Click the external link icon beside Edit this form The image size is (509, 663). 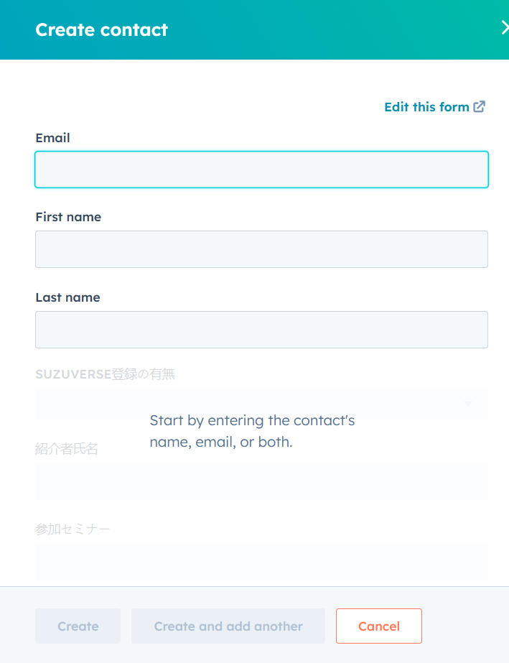tap(480, 107)
